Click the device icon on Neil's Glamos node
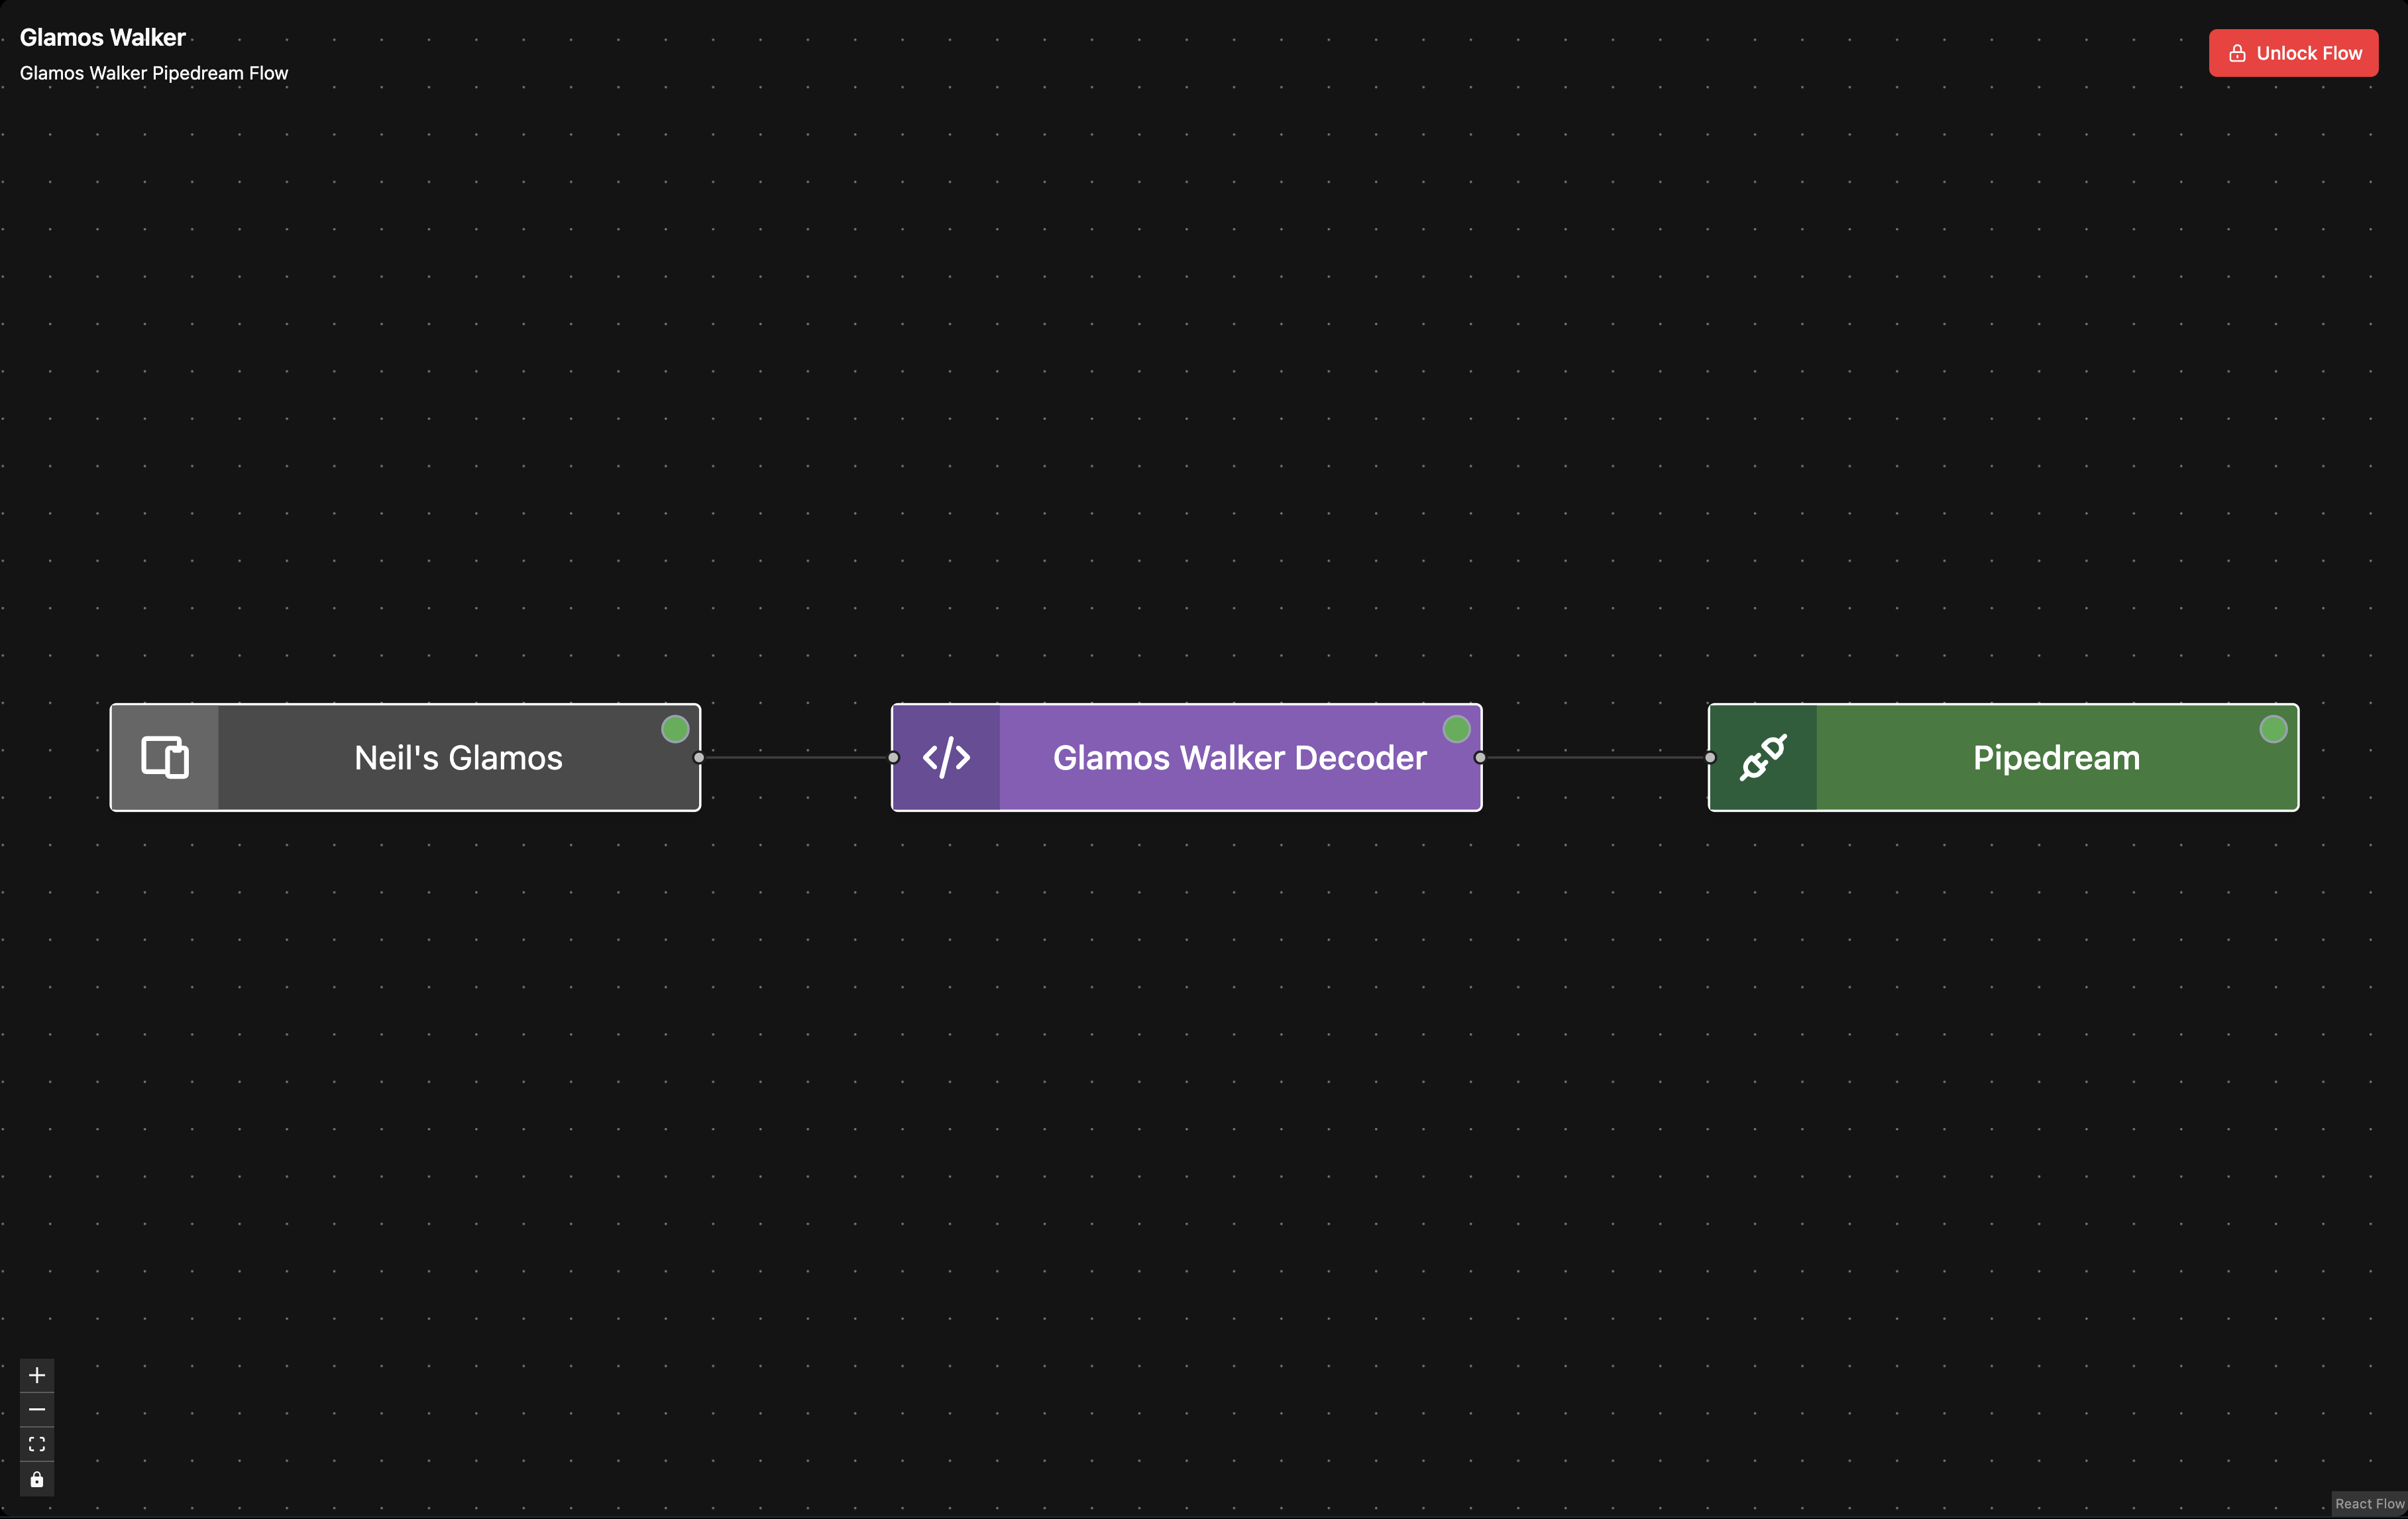2408x1519 pixels. 165,757
